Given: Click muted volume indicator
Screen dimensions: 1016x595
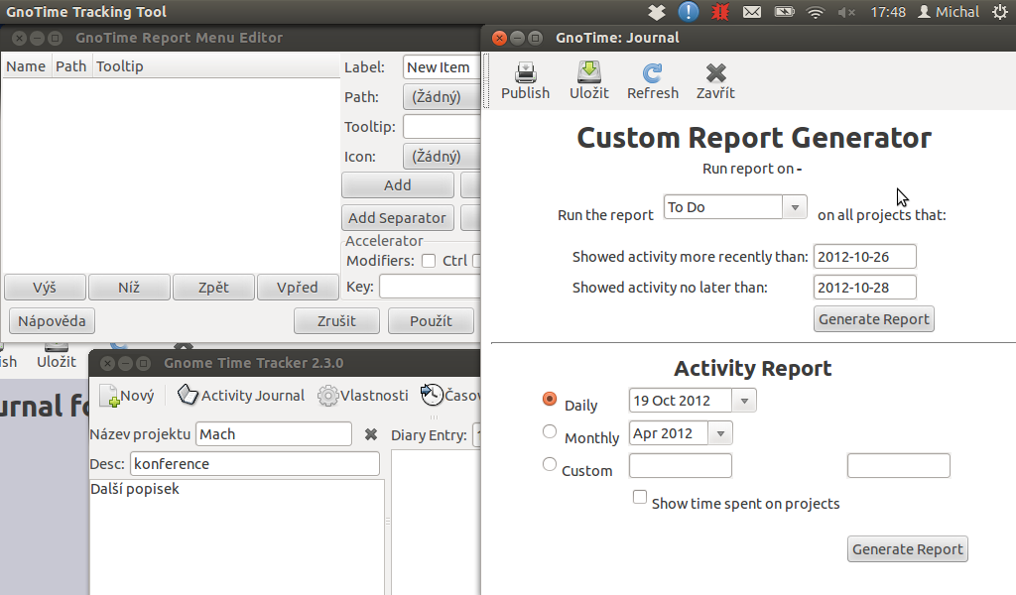Looking at the screenshot, I should [x=846, y=12].
